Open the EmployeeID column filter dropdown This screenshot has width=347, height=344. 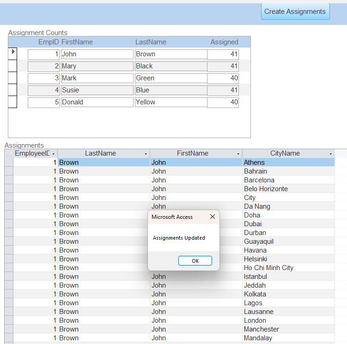click(54, 154)
